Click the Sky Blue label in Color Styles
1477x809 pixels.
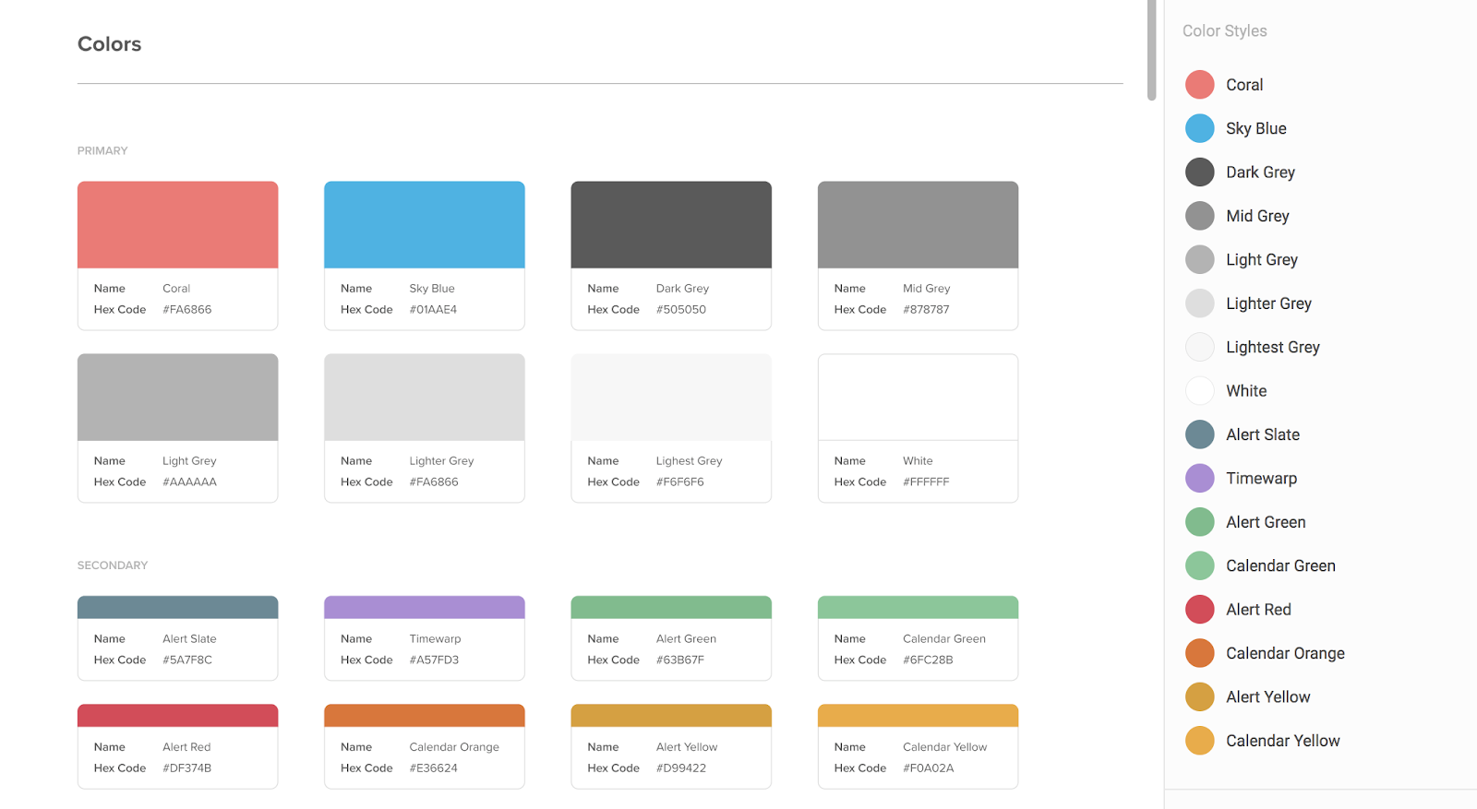[x=1256, y=128]
